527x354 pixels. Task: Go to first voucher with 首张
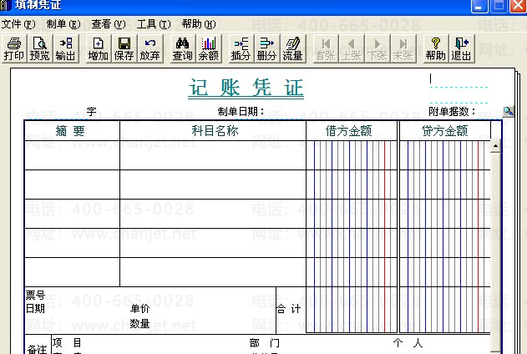tap(326, 48)
